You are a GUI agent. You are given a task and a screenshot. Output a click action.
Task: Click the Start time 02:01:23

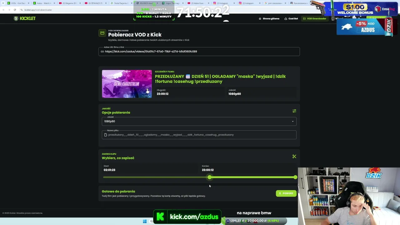click(109, 170)
